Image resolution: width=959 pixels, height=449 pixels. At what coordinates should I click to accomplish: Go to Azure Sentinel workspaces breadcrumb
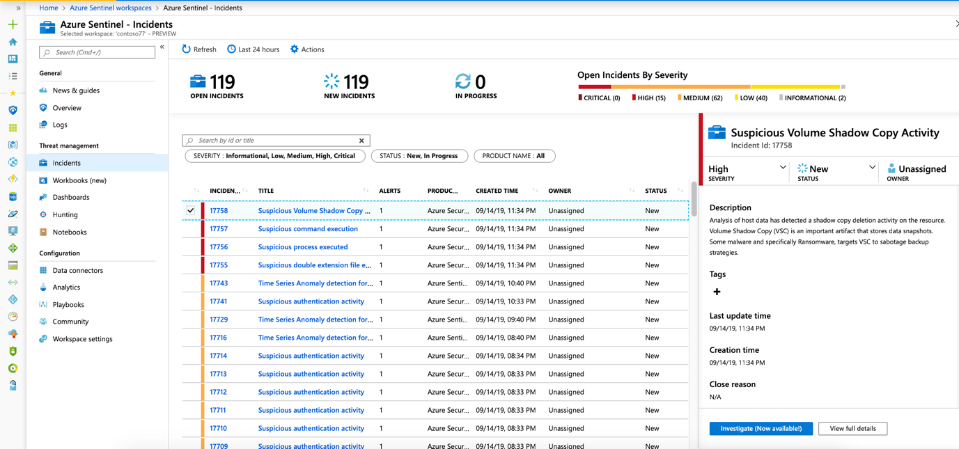coord(110,8)
